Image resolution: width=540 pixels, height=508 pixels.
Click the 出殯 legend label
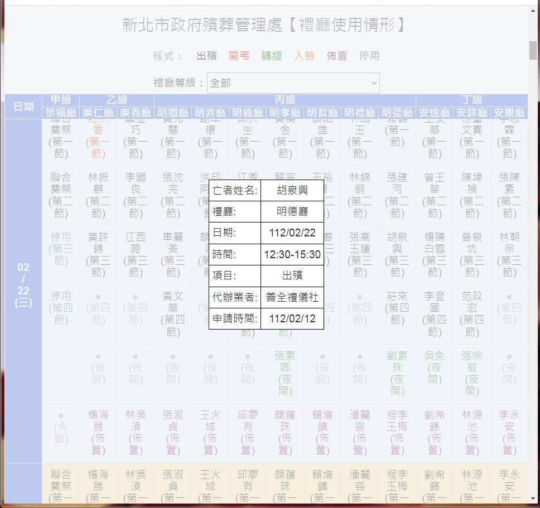pos(206,56)
